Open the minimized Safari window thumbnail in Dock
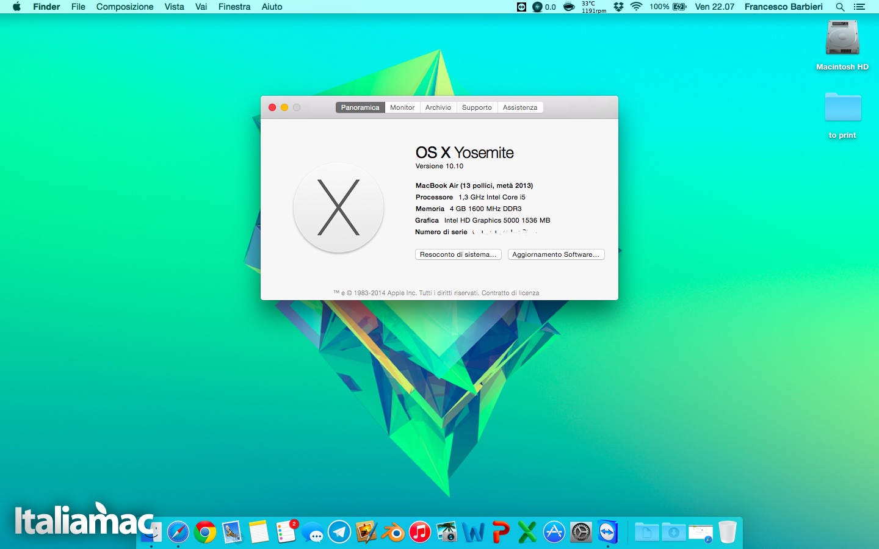The image size is (879, 549). click(700, 533)
